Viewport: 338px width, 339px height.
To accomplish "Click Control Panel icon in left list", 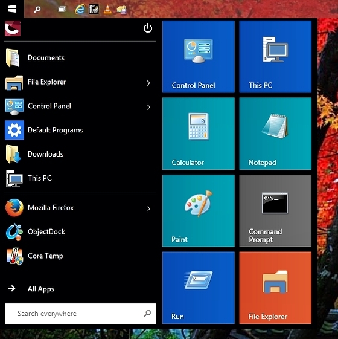I will [14, 106].
